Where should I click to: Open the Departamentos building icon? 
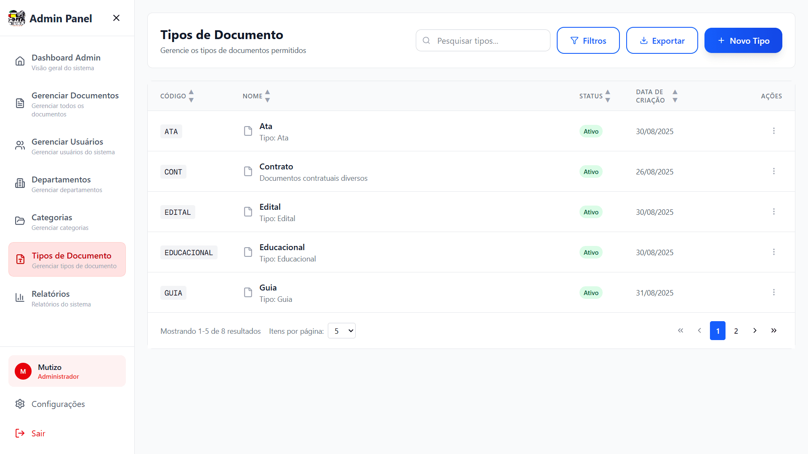pos(20,183)
